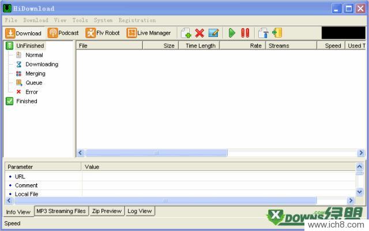Click the yellow import toolbar icon

click(x=277, y=33)
